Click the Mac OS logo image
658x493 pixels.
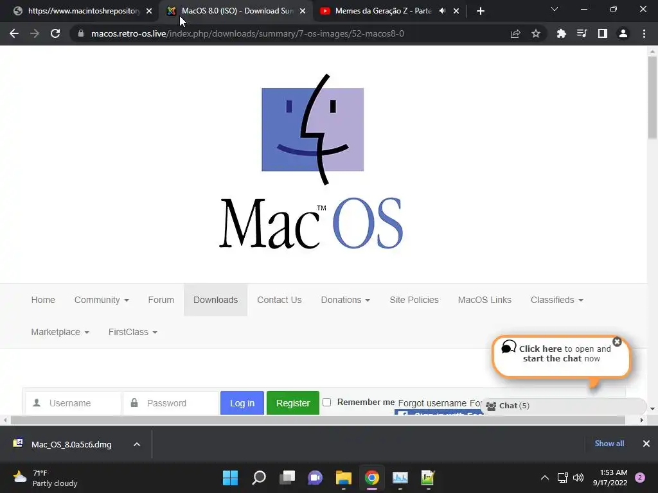pyautogui.click(x=312, y=161)
